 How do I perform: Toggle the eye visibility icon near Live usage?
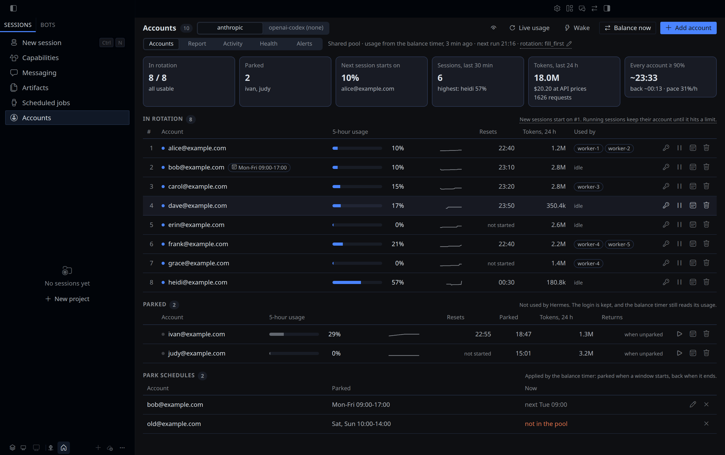coord(493,28)
